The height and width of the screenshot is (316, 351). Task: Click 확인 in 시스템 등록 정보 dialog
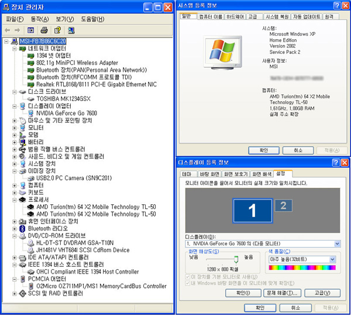[x=264, y=150]
